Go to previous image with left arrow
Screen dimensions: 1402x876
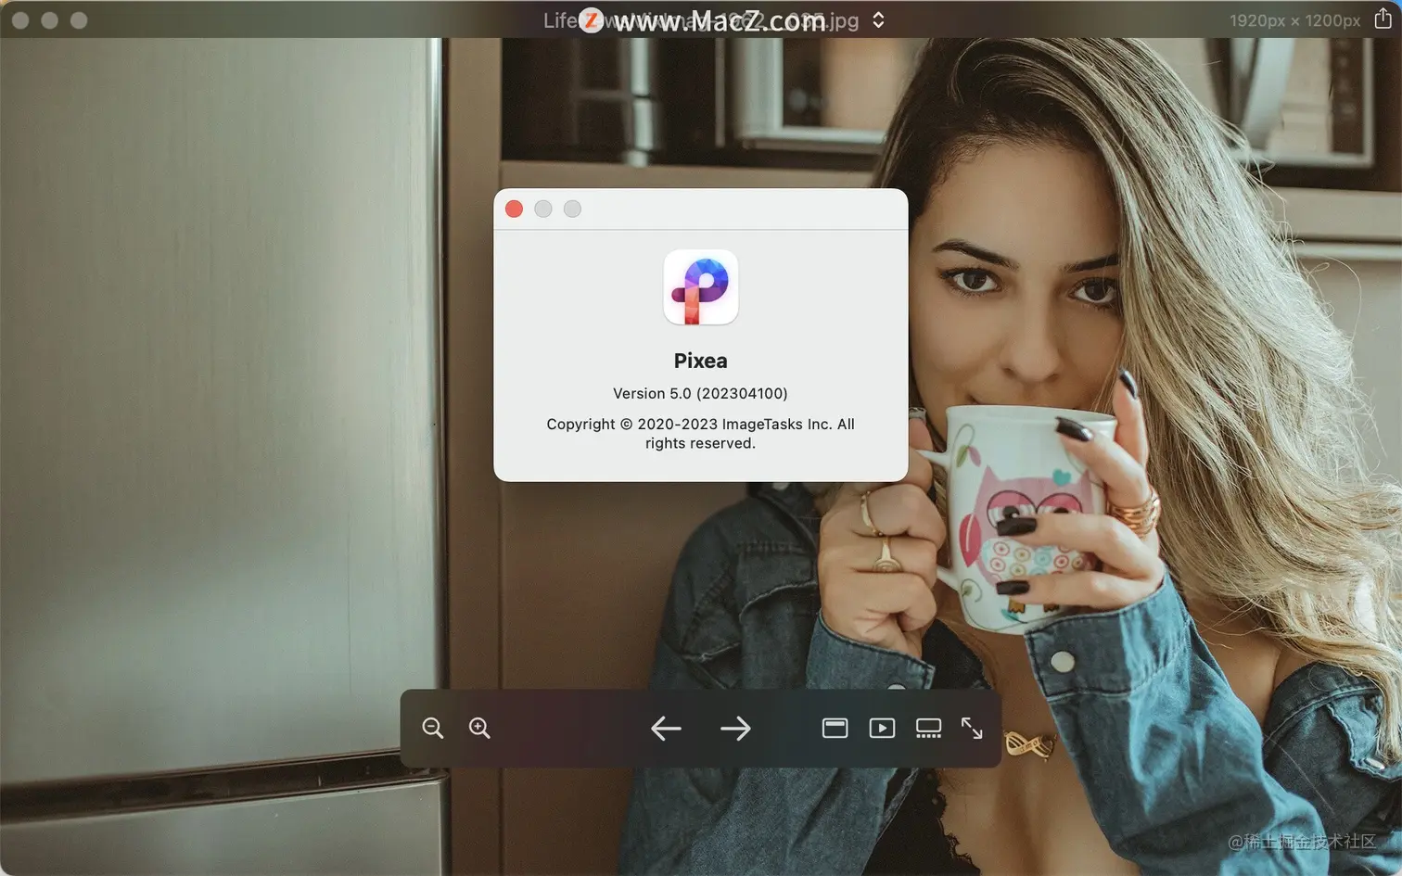[666, 729]
